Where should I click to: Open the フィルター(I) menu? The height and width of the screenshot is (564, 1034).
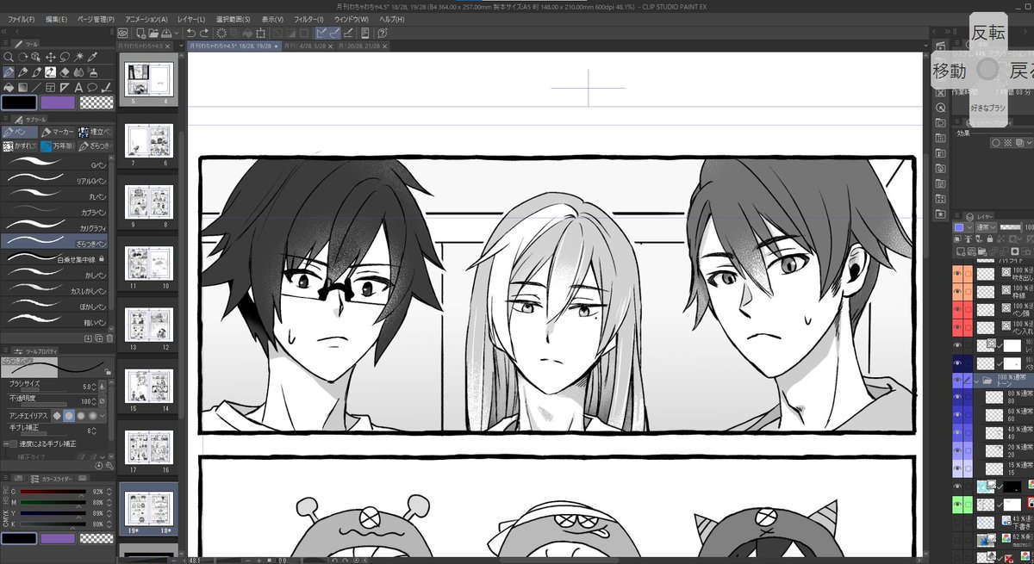click(308, 19)
